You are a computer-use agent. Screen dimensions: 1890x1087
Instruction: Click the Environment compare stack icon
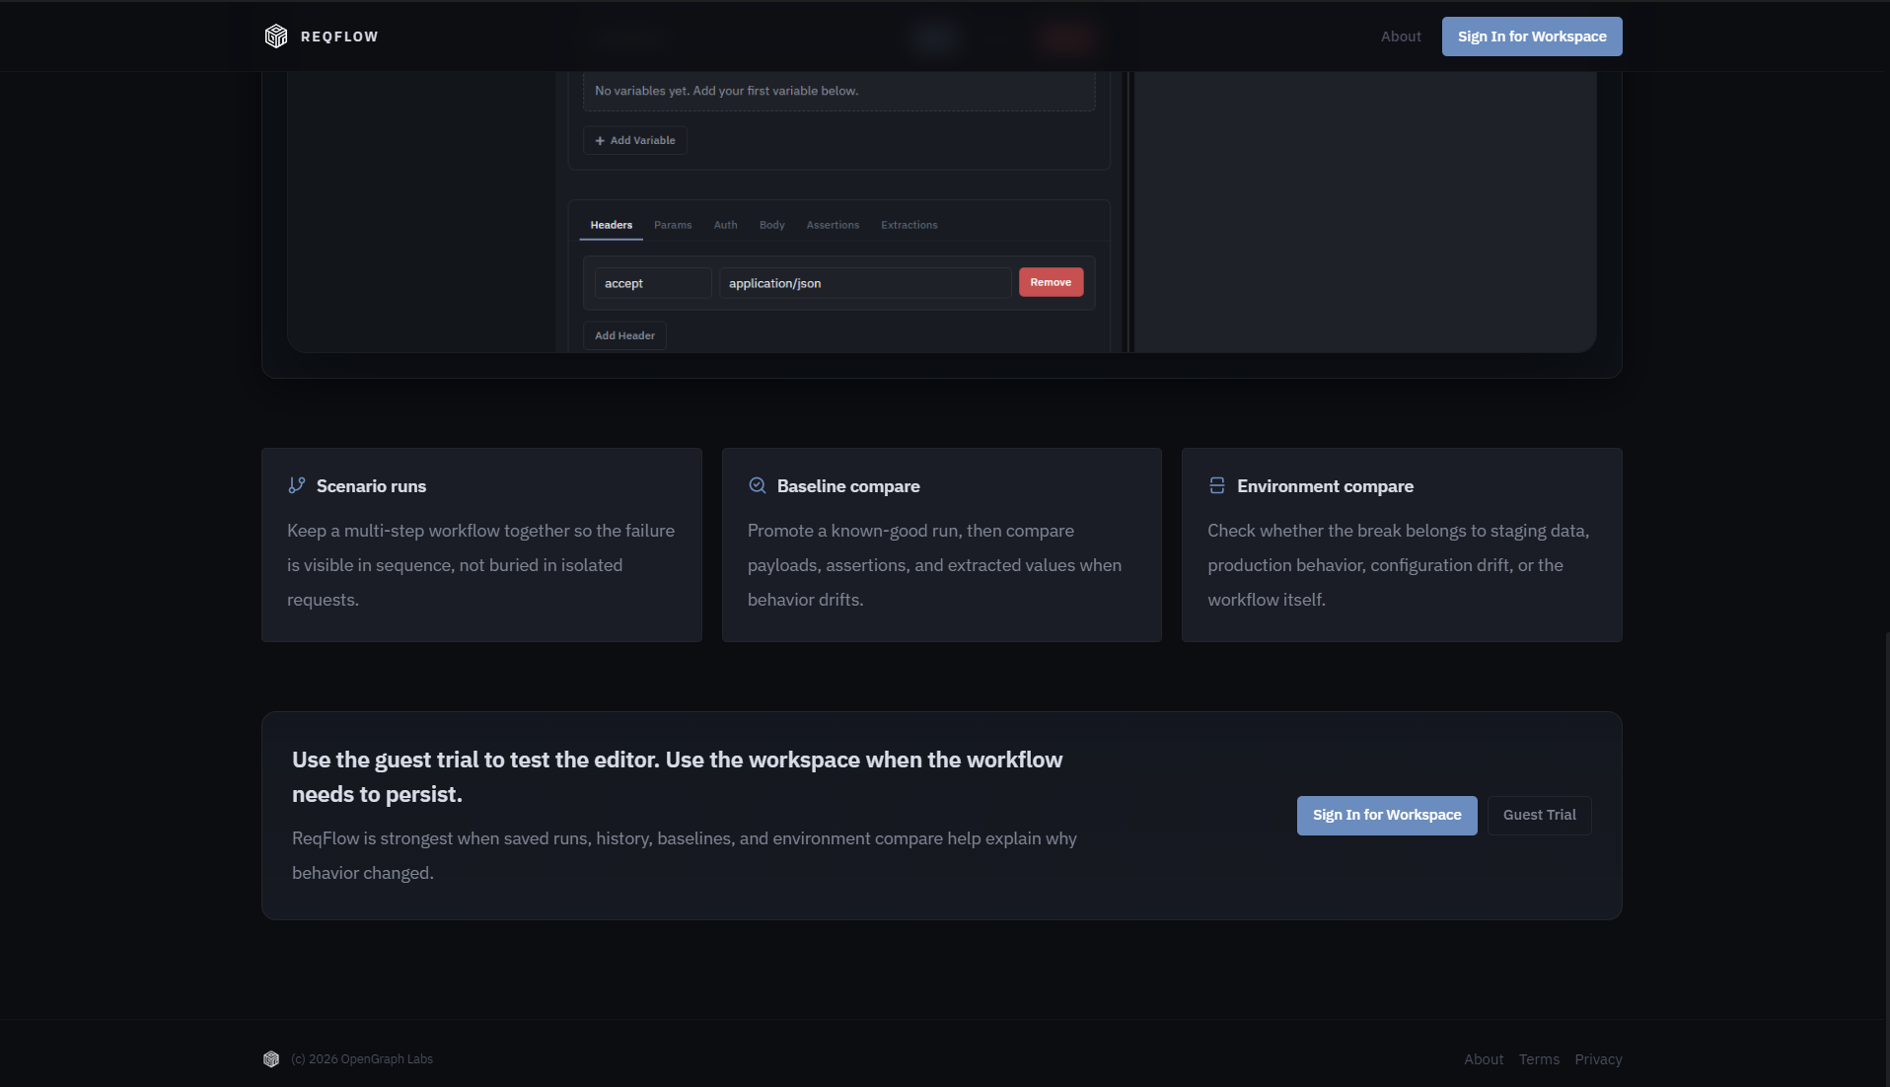click(x=1216, y=484)
